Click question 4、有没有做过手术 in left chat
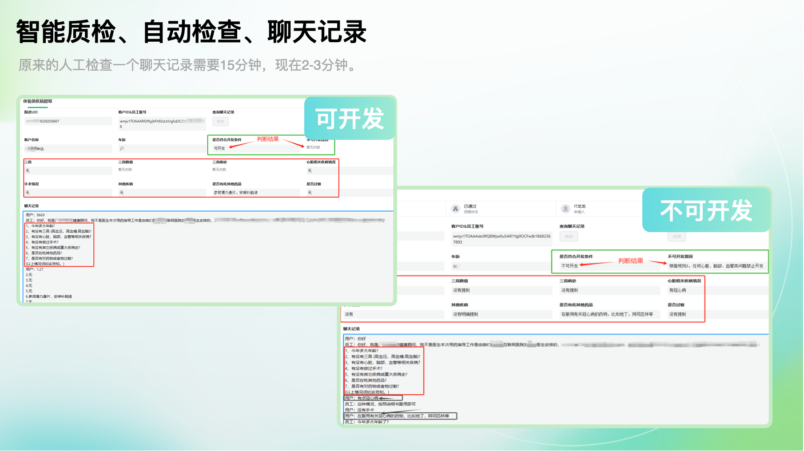This screenshot has width=804, height=451. click(42, 242)
